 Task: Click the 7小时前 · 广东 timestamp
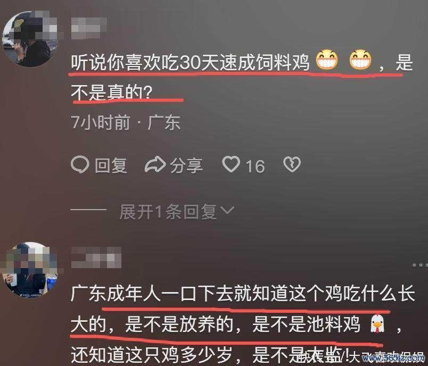[x=126, y=122]
